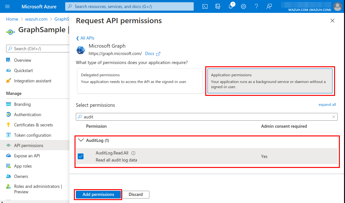Viewport: 345px width, 203px height.
Task: Click the Permission column header
Action: coord(96,126)
